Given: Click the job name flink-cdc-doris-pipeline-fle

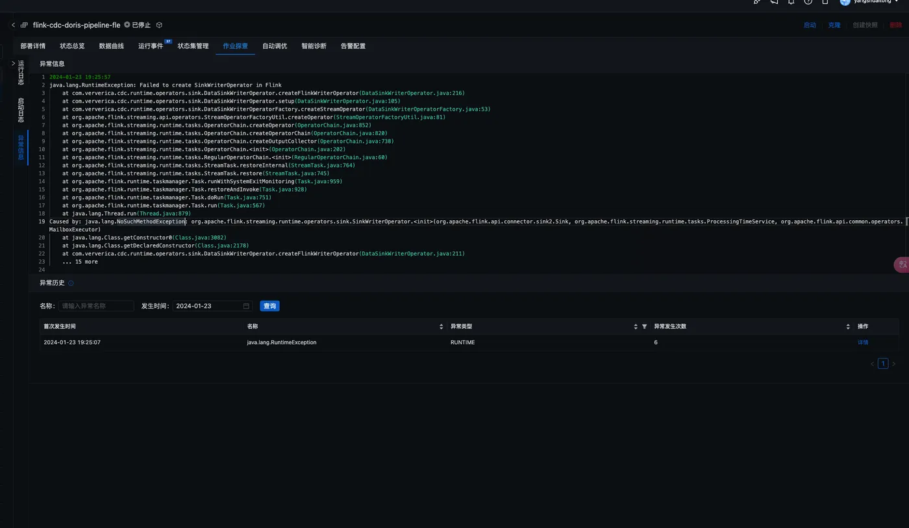Looking at the screenshot, I should click(77, 25).
